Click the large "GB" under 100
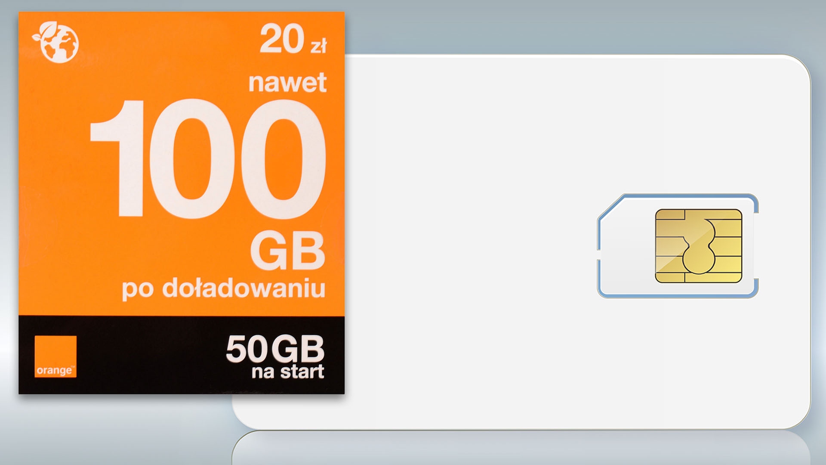This screenshot has width=826, height=465. [288, 250]
